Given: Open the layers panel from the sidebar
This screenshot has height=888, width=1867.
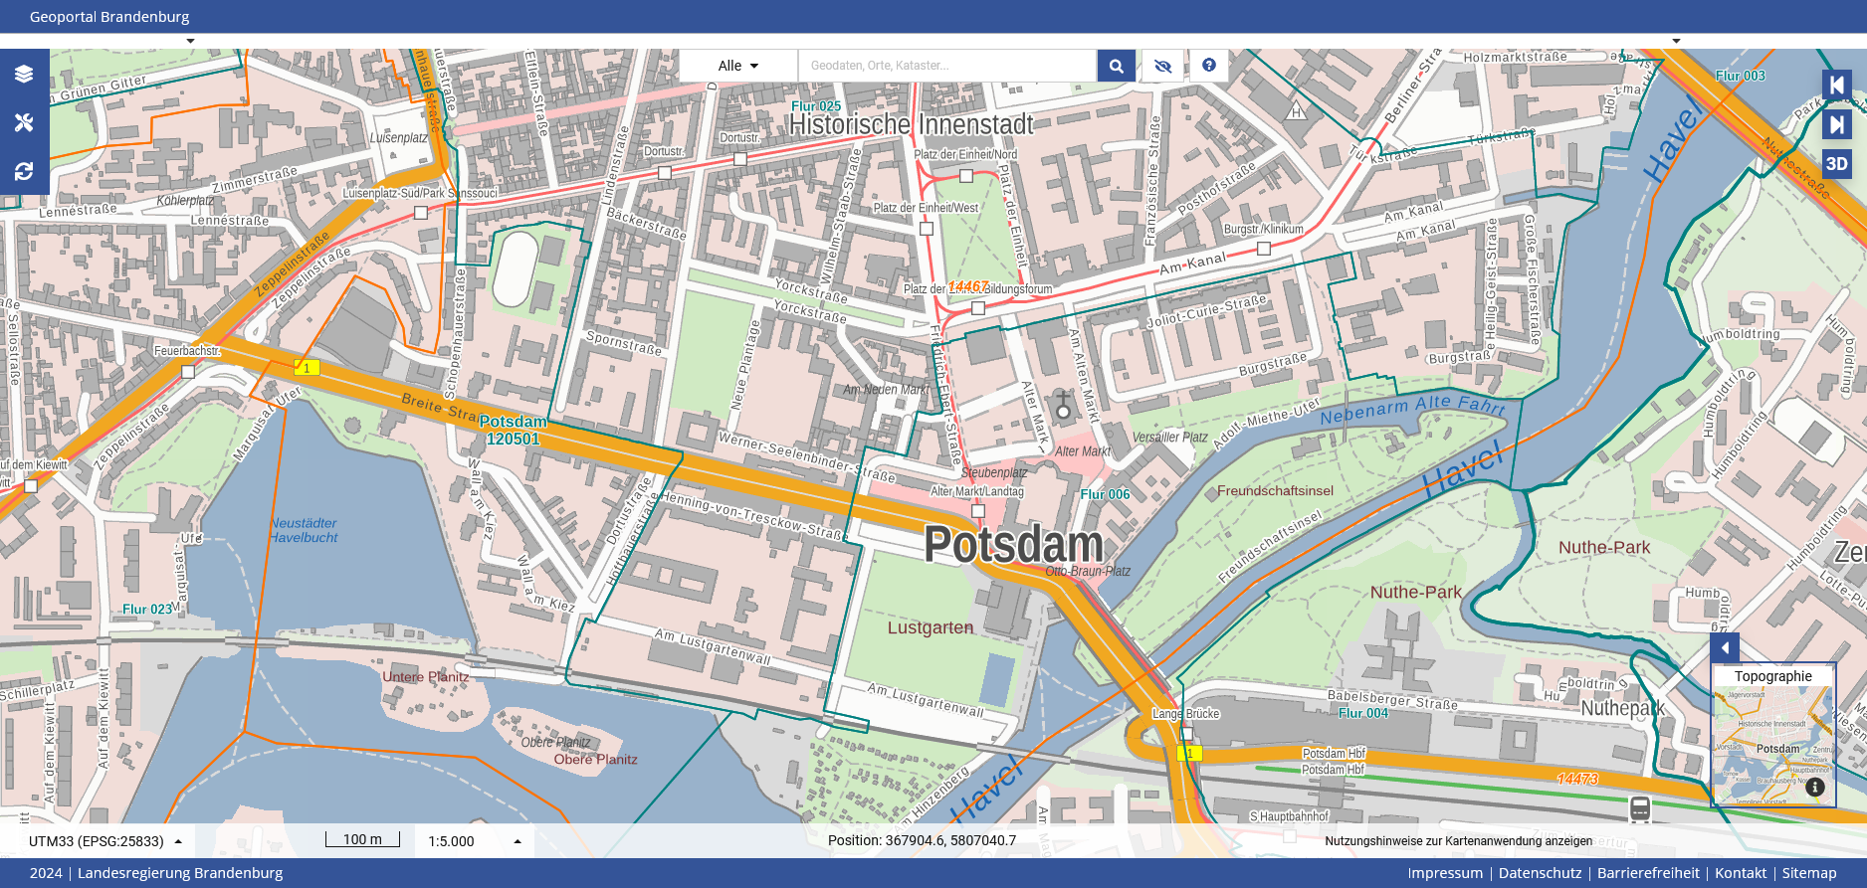Looking at the screenshot, I should (x=24, y=74).
